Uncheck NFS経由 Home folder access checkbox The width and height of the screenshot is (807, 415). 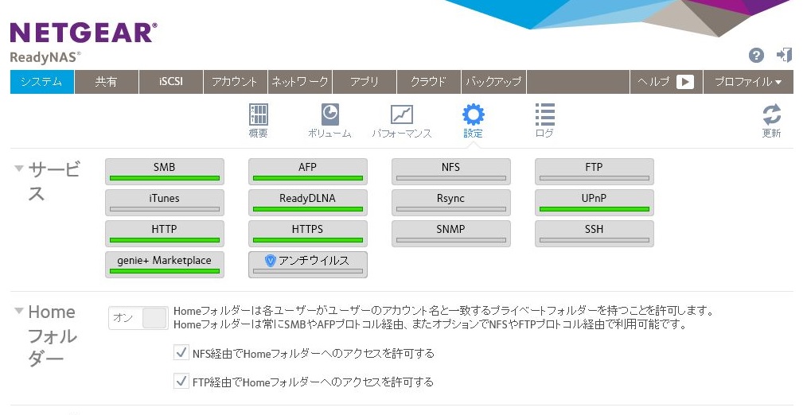[x=181, y=352]
